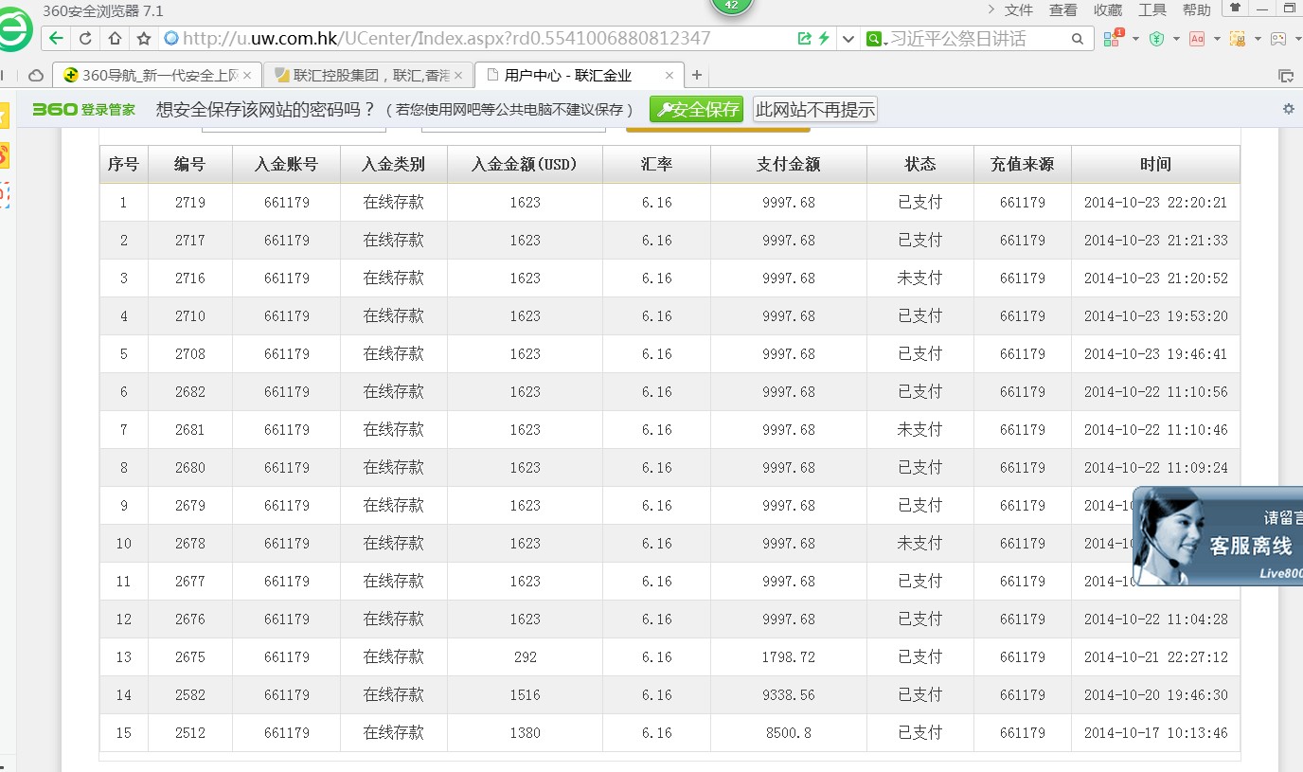Click the 汇率 column header

[657, 164]
